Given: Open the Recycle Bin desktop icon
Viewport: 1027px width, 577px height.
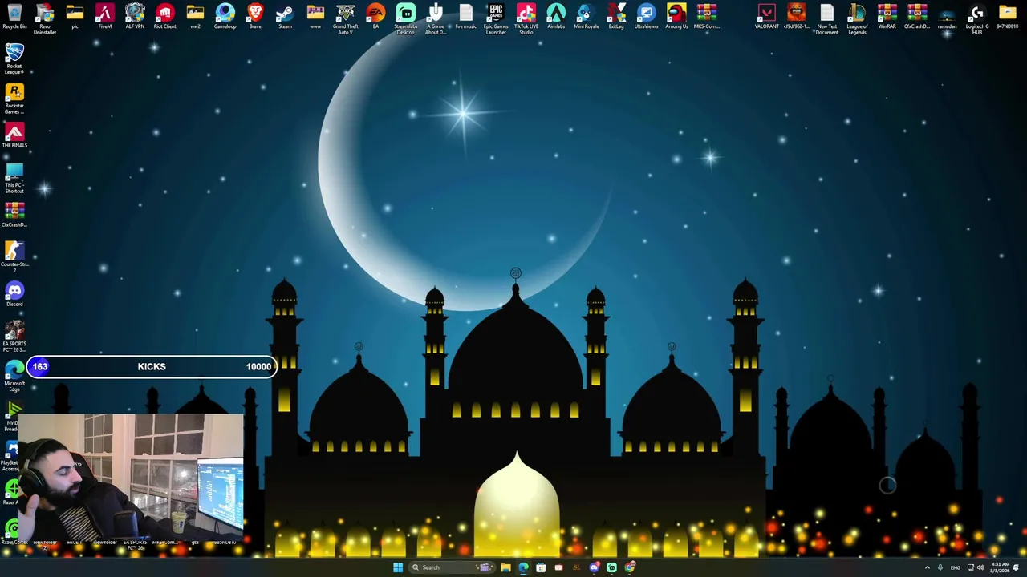Looking at the screenshot, I should (x=14, y=16).
